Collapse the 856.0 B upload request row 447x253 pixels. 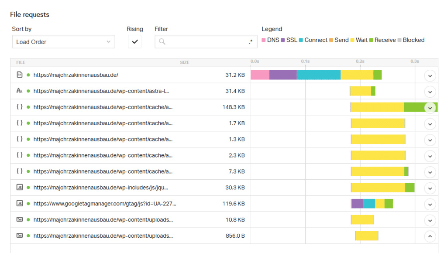pos(430,236)
